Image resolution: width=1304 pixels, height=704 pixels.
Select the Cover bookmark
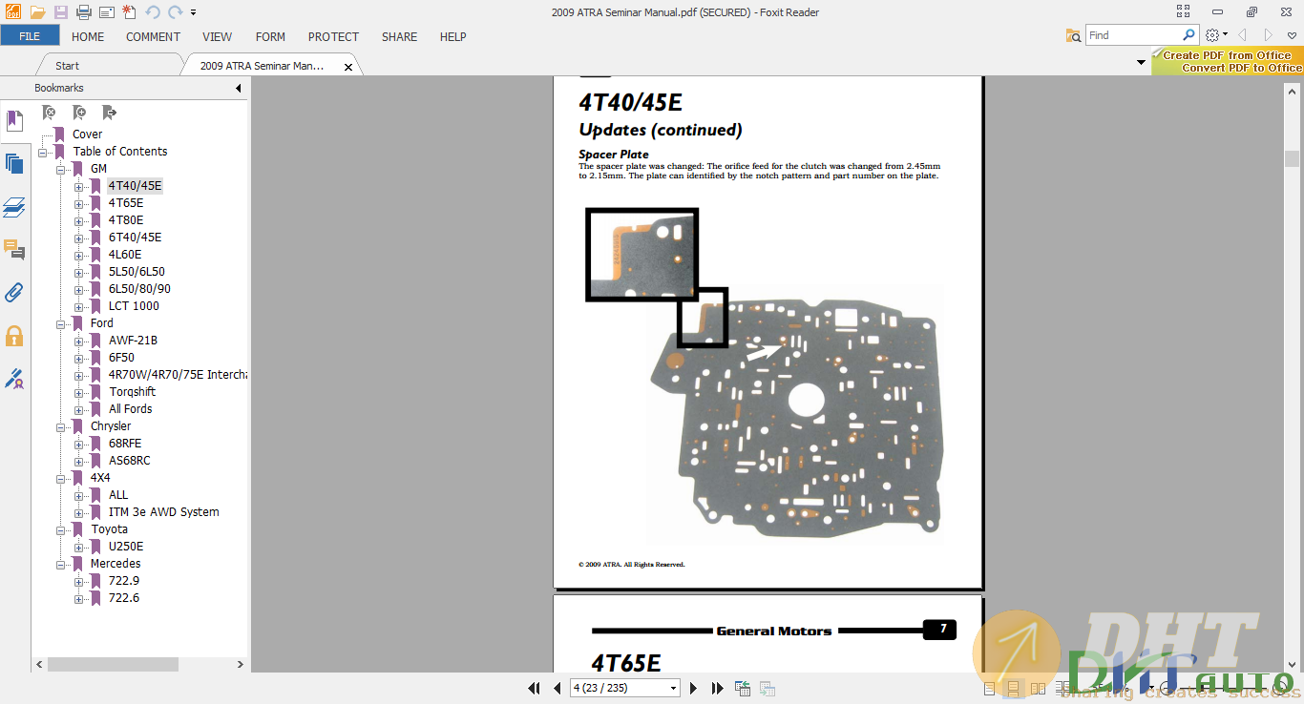coord(87,135)
